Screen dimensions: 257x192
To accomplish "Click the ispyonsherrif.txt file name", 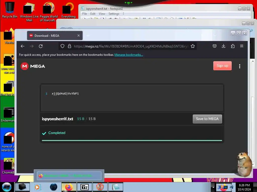I will 57,119.
